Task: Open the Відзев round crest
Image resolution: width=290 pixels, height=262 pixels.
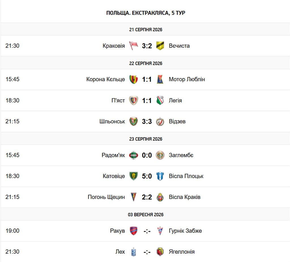Action: (x=160, y=121)
